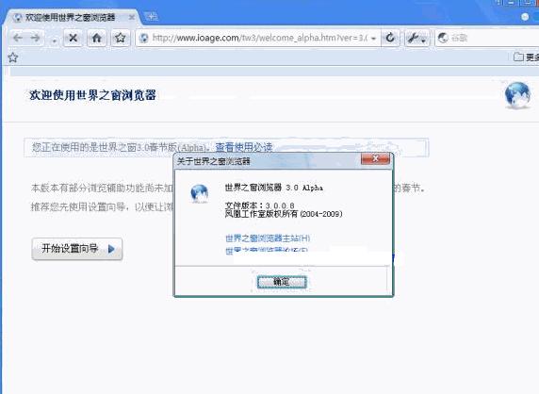Open a new tab with plus button

[151, 16]
